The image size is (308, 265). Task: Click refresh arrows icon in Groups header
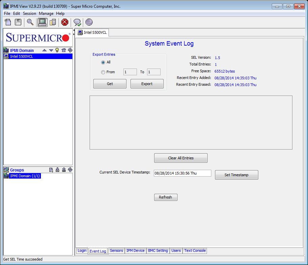pyautogui.click(x=70, y=170)
